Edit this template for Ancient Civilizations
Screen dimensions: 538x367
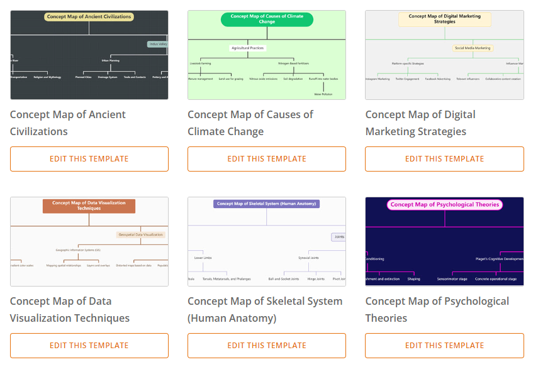[x=89, y=159]
